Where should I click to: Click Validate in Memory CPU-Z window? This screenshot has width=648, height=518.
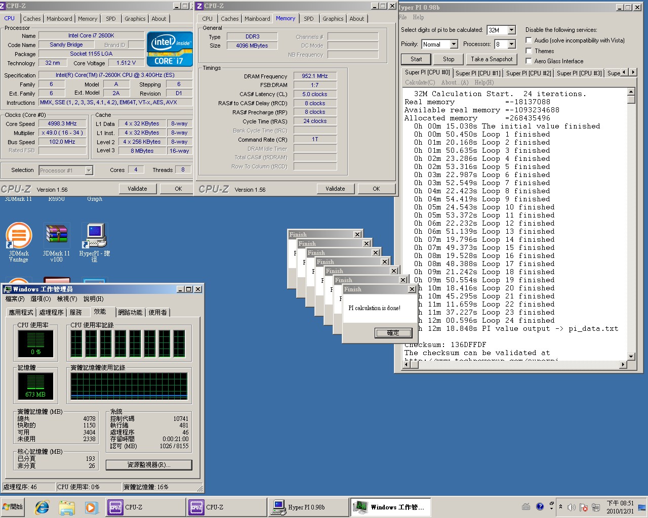click(x=335, y=189)
